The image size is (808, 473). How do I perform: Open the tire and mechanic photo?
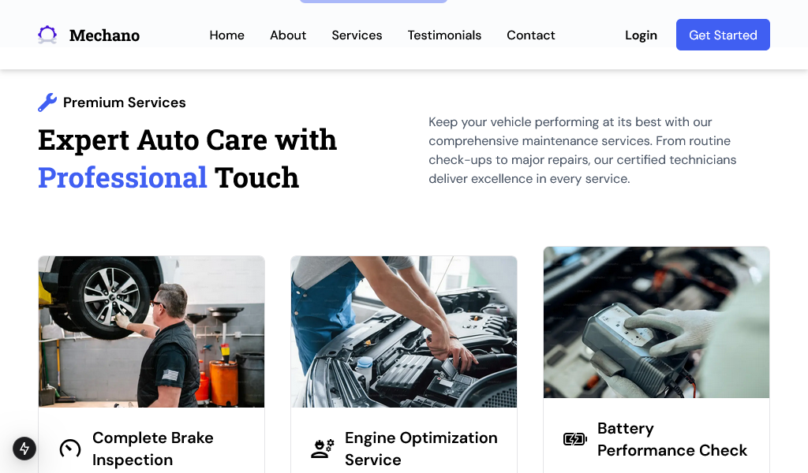pyautogui.click(x=151, y=331)
